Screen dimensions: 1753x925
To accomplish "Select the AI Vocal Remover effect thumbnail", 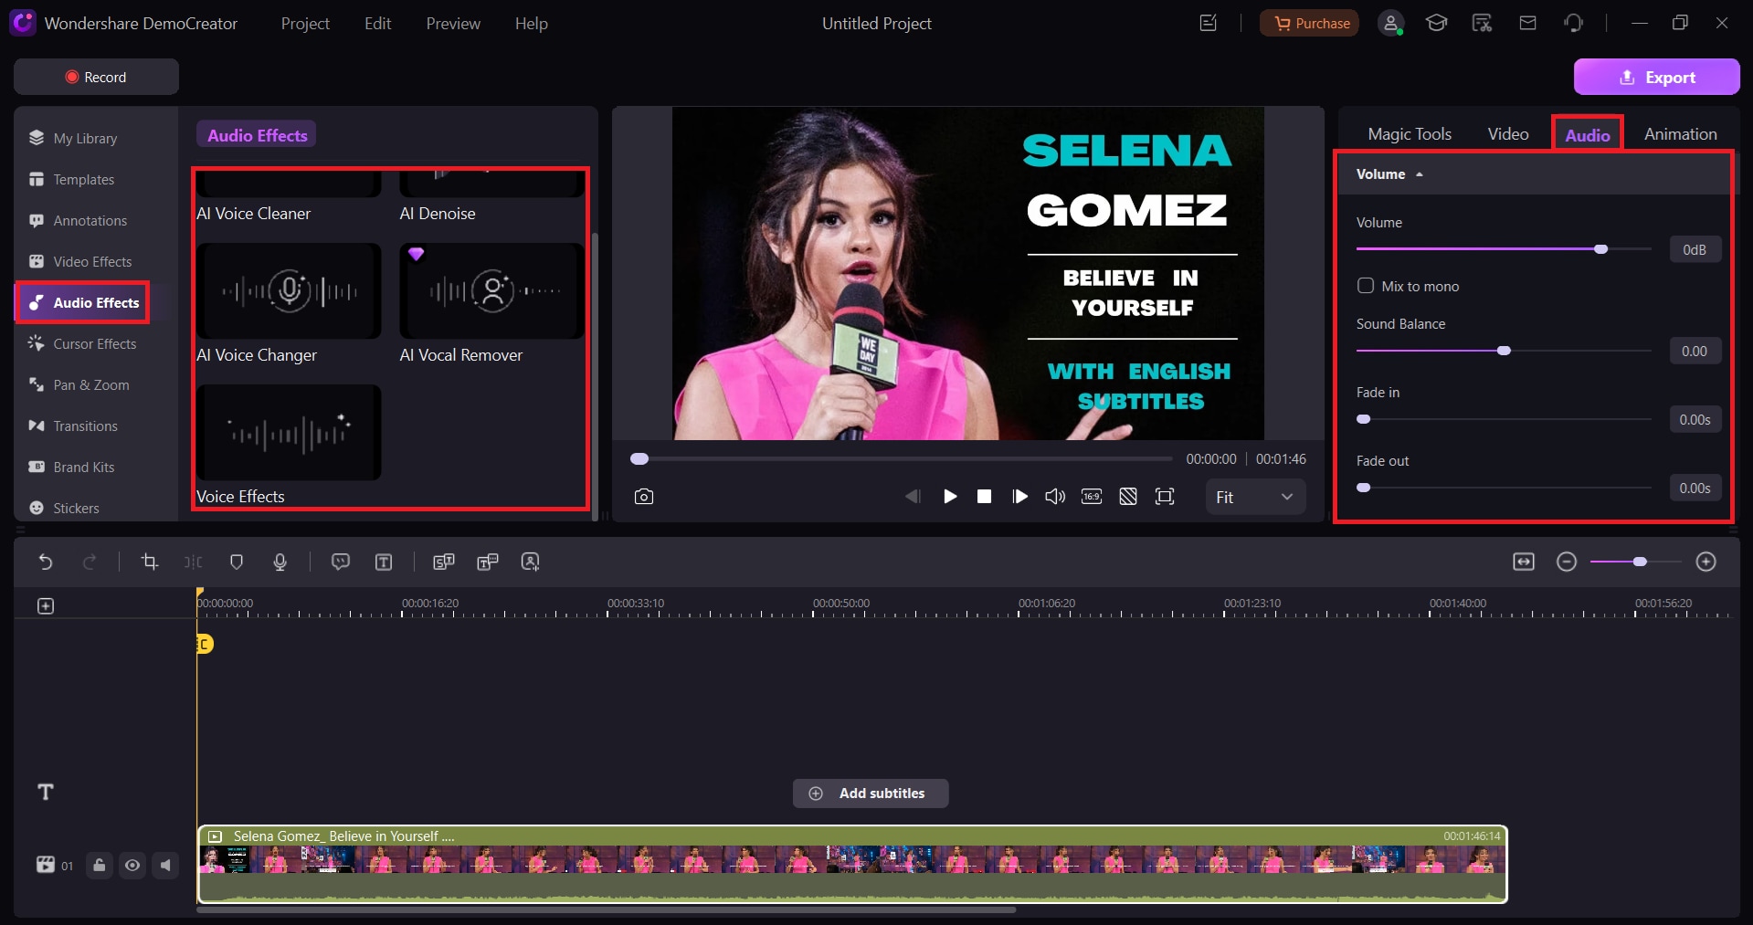I will coord(491,290).
